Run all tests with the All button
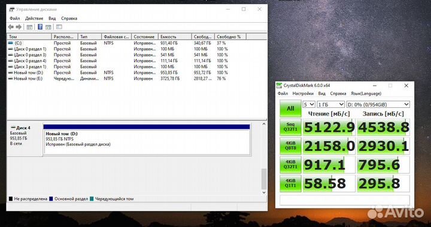 [x=290, y=108]
